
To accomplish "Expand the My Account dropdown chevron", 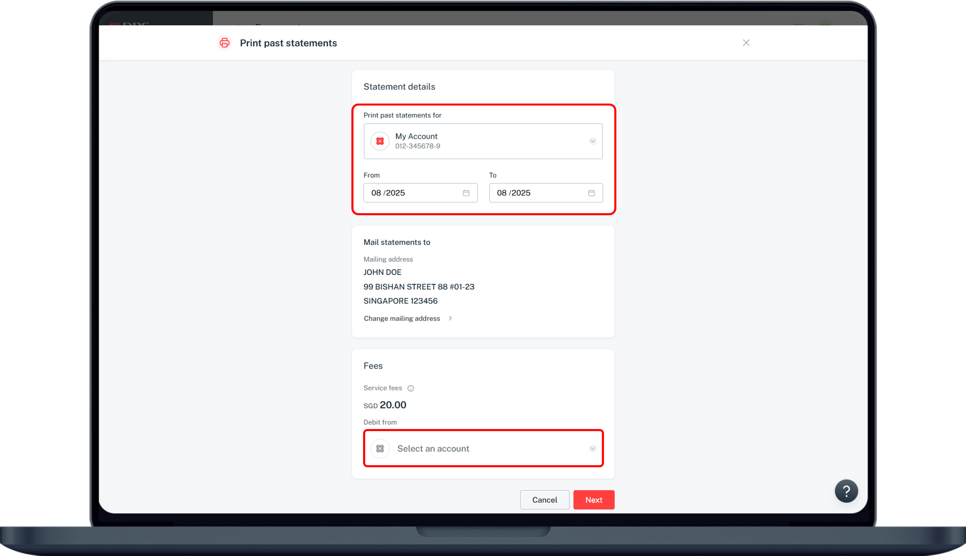I will [x=592, y=141].
